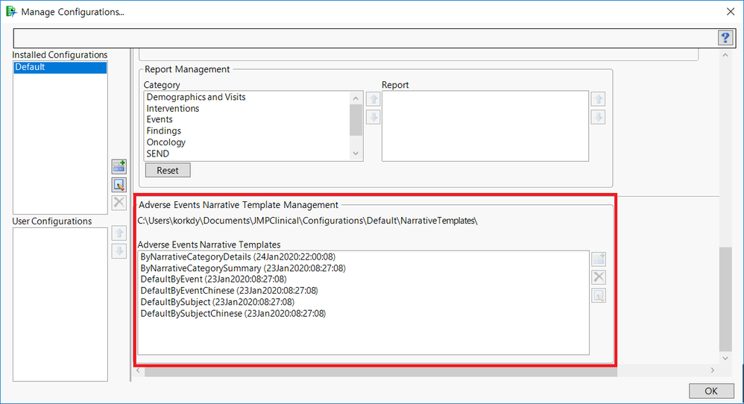Click the NarrativeTemplates folder path text

[x=307, y=221]
